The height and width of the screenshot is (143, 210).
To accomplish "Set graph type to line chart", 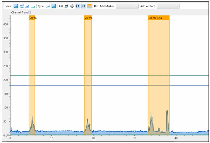I will pos(48,6).
